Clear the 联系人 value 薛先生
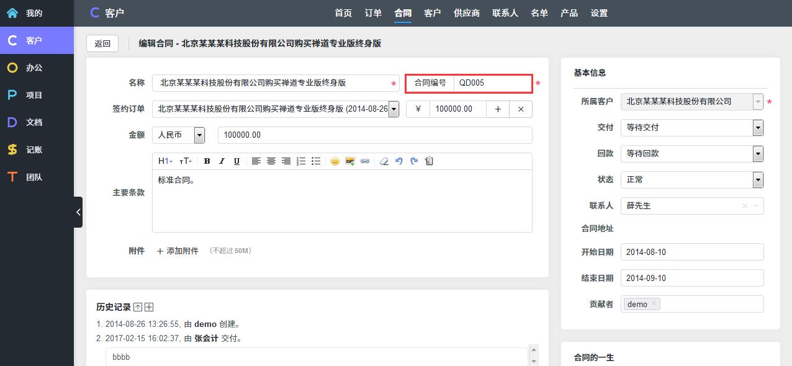This screenshot has width=792, height=366. point(745,206)
